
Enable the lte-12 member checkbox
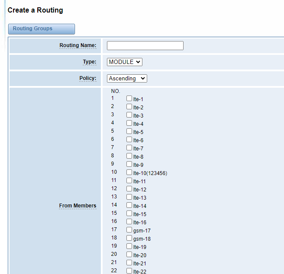coord(129,189)
